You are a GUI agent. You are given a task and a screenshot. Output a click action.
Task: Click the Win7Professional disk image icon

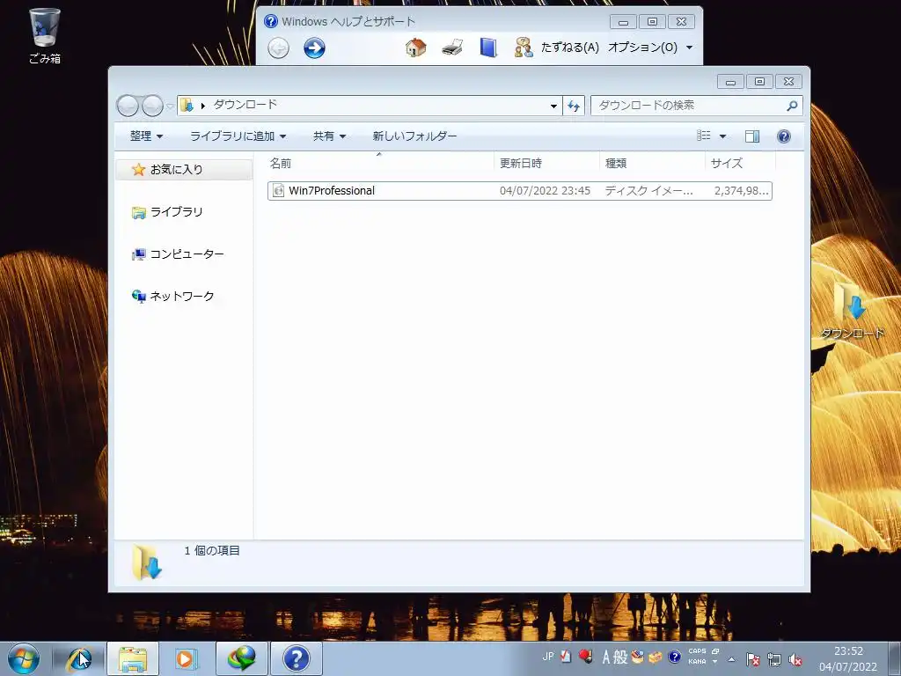278,191
